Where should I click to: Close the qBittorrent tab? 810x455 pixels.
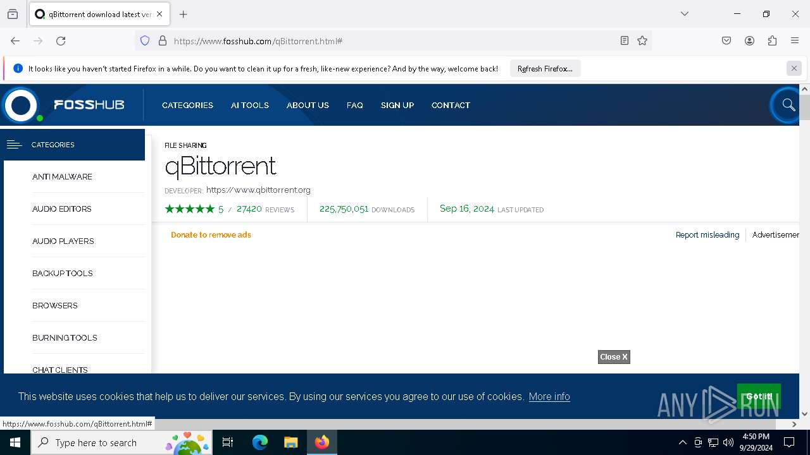[x=159, y=14]
